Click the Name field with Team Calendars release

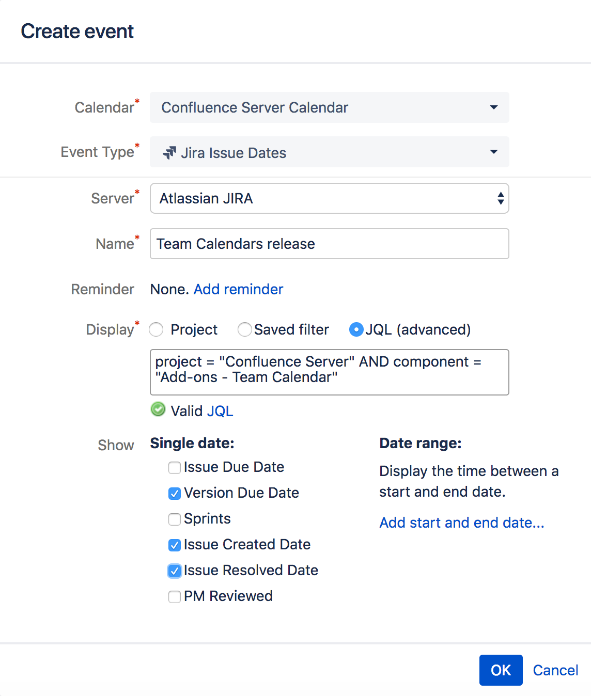(329, 244)
